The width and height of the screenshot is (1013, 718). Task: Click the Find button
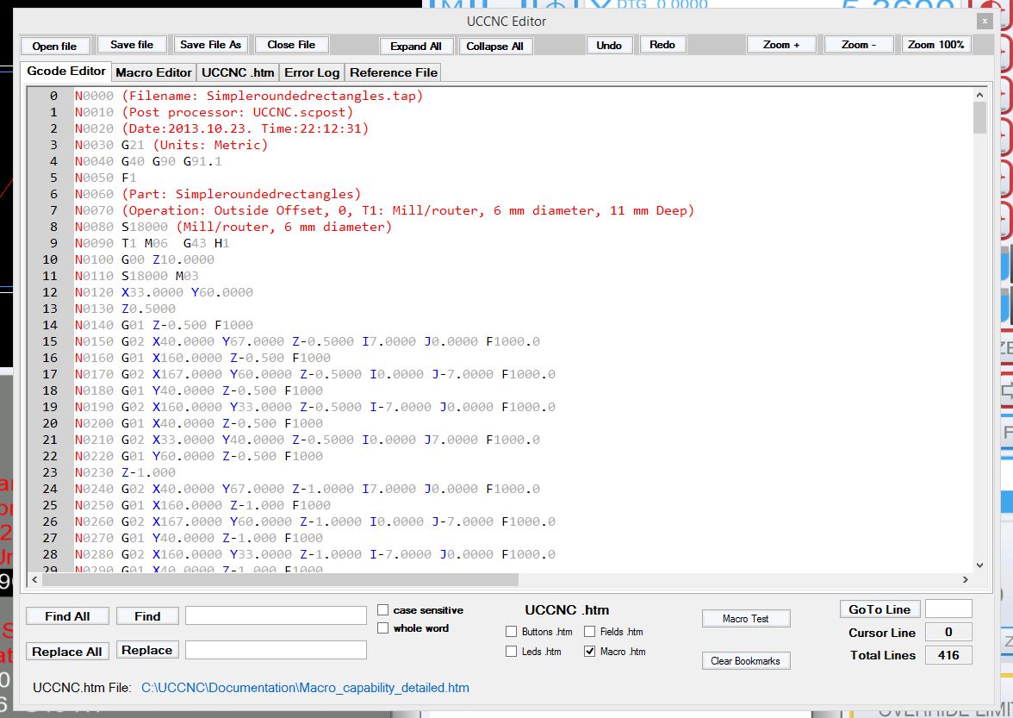[x=147, y=616]
